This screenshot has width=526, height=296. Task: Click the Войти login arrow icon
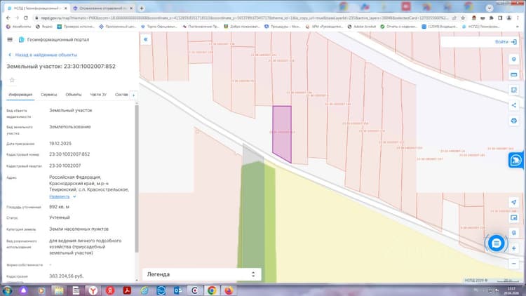(513, 42)
